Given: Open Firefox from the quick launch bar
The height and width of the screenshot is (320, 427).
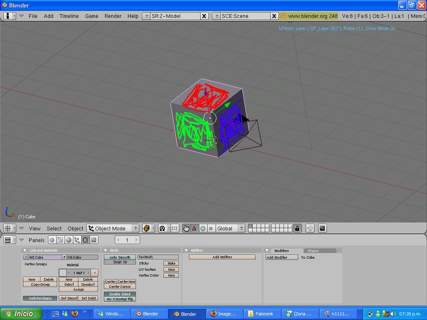Looking at the screenshot, I should tap(74, 313).
